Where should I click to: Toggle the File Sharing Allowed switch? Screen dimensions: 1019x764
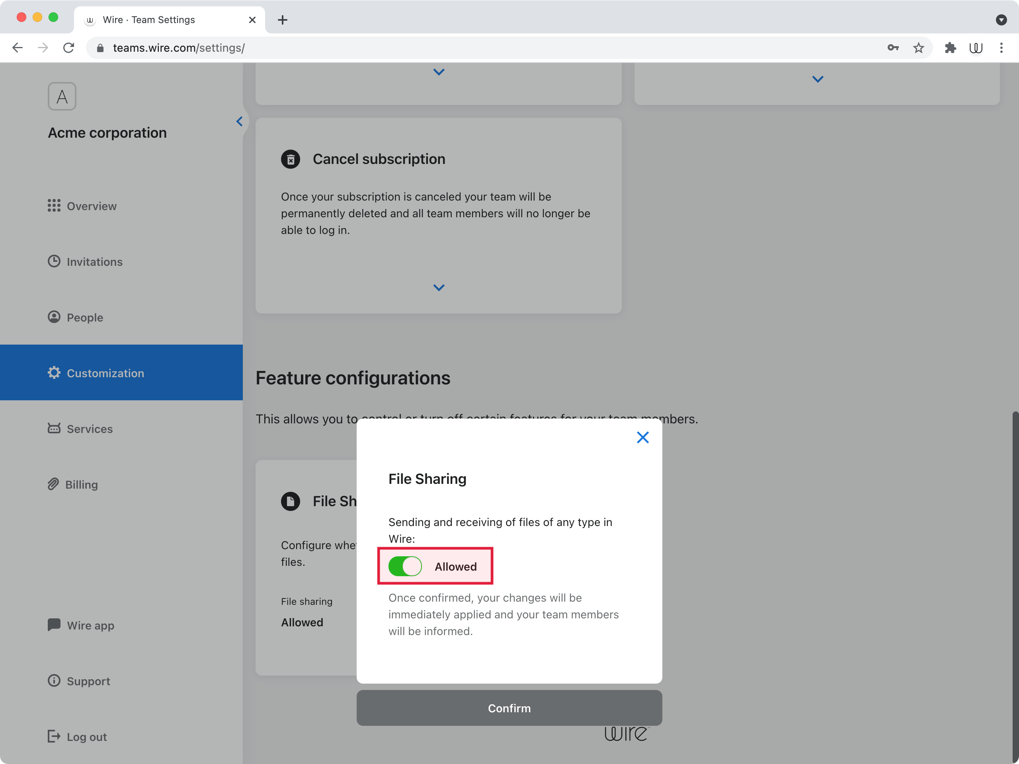coord(405,567)
